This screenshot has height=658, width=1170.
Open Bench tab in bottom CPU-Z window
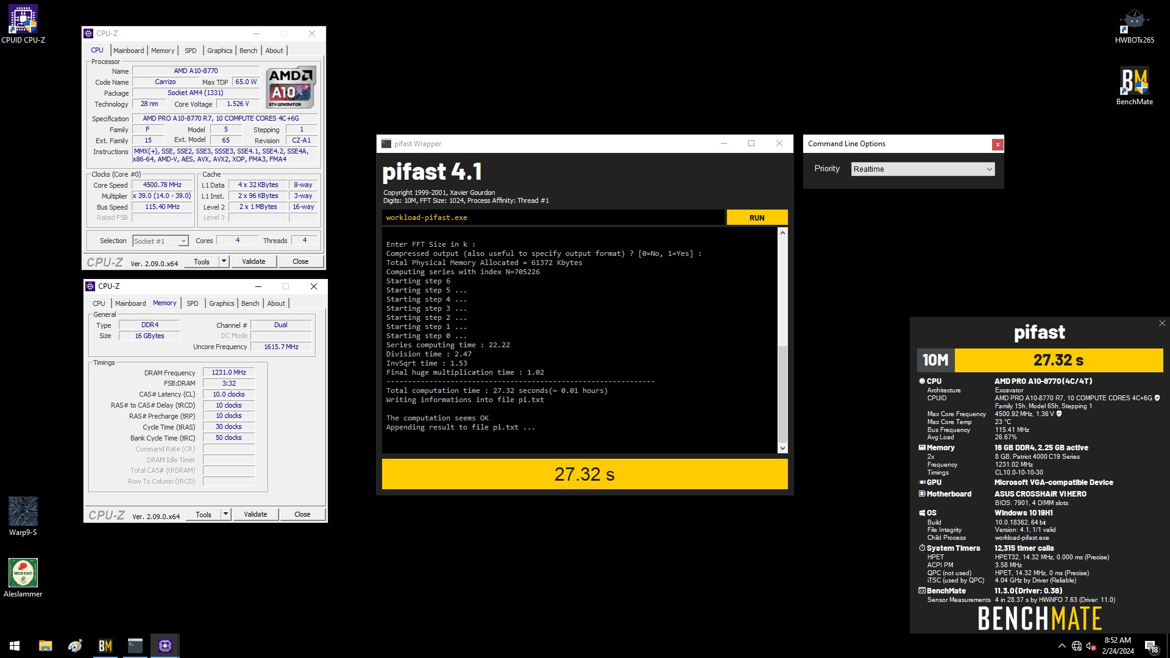pyautogui.click(x=250, y=303)
